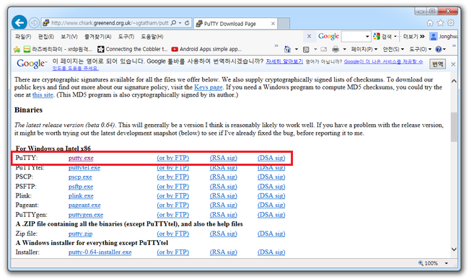Open 파일(F) menu

click(23, 37)
